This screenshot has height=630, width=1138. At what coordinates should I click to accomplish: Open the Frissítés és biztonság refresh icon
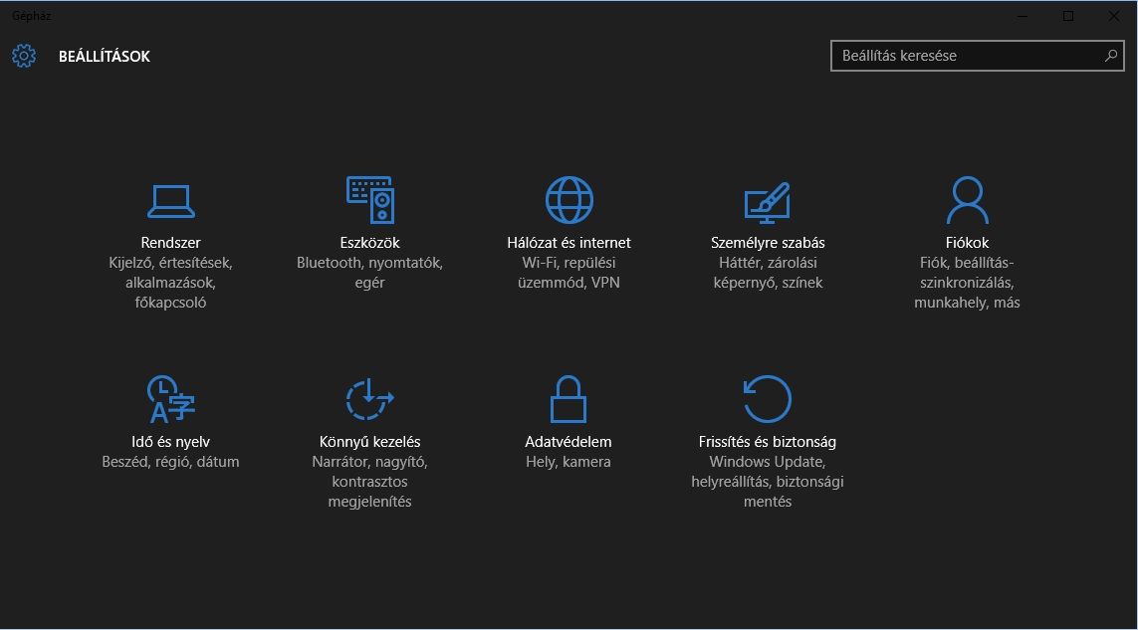click(768, 399)
